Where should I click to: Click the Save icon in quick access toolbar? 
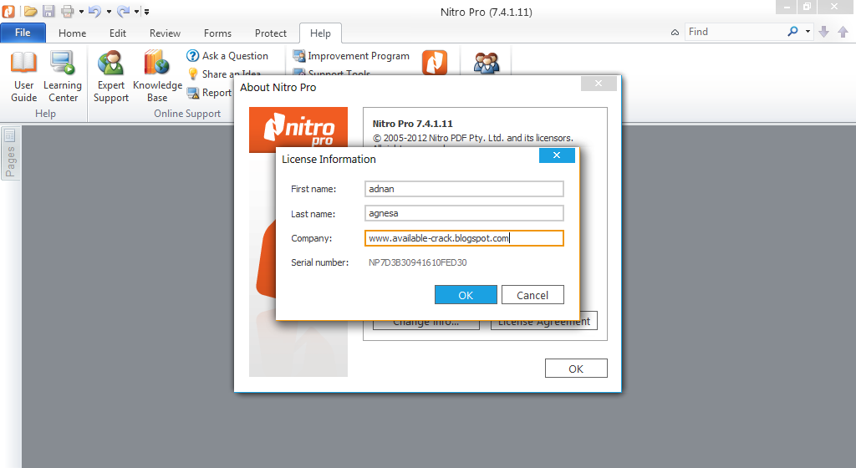pyautogui.click(x=48, y=11)
